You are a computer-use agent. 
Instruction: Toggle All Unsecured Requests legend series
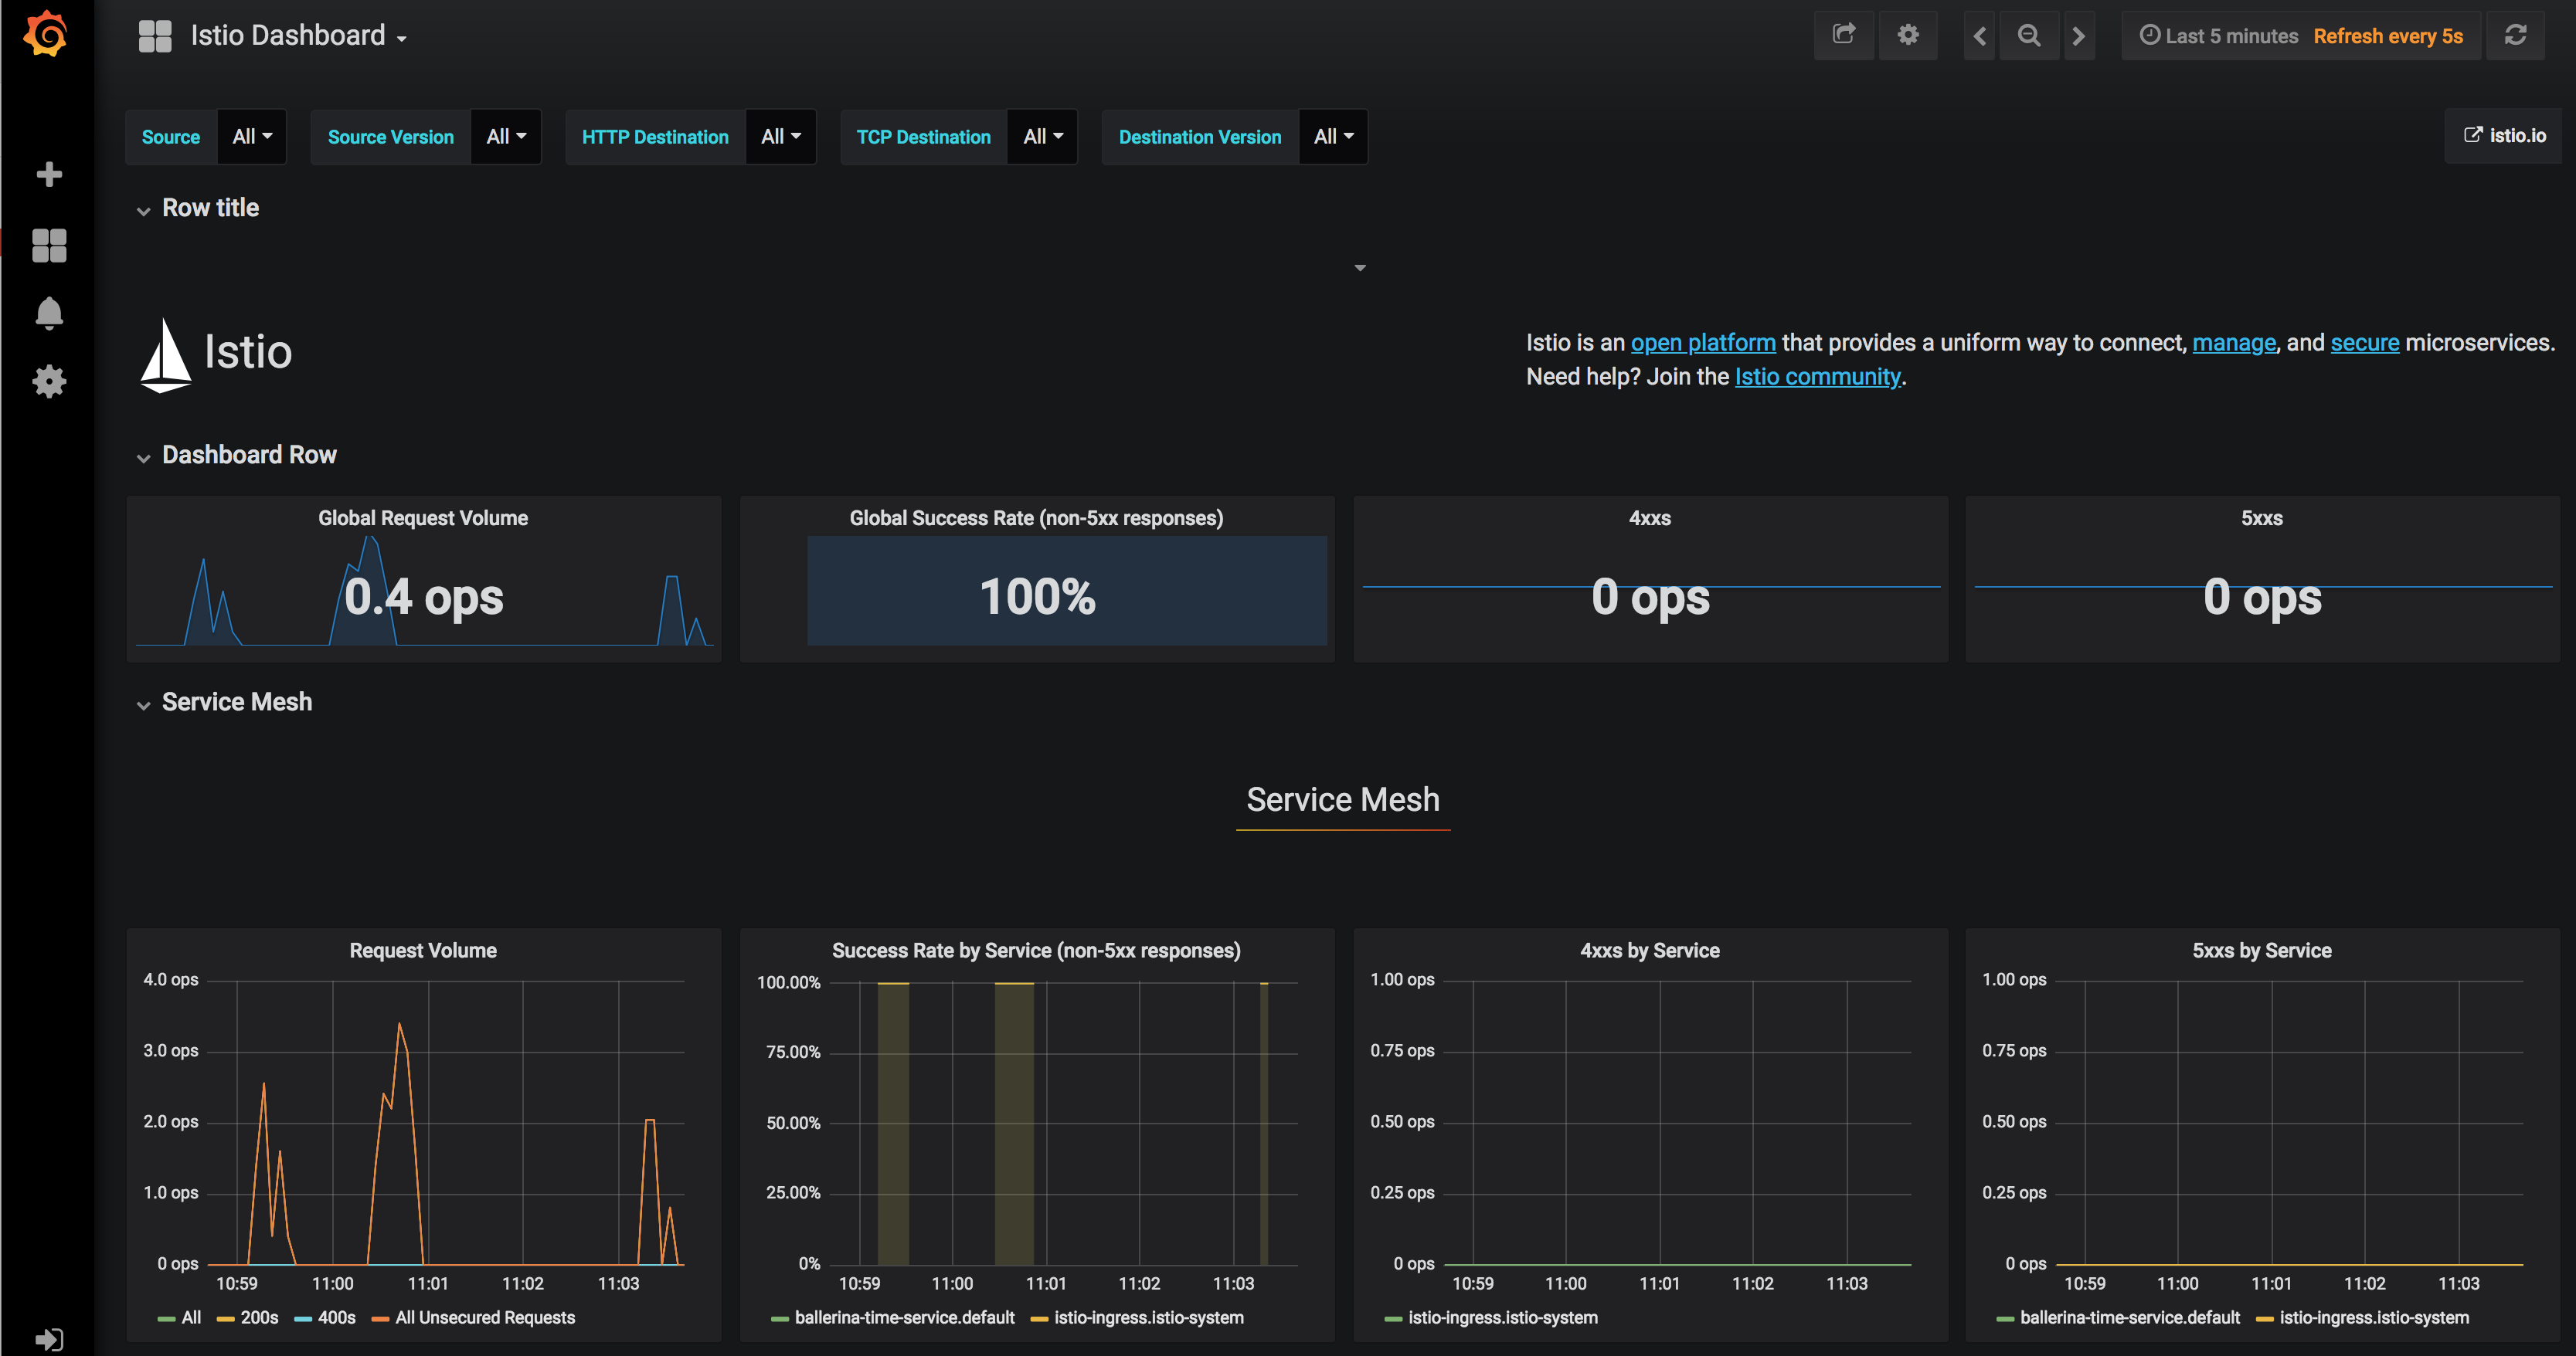(484, 1317)
